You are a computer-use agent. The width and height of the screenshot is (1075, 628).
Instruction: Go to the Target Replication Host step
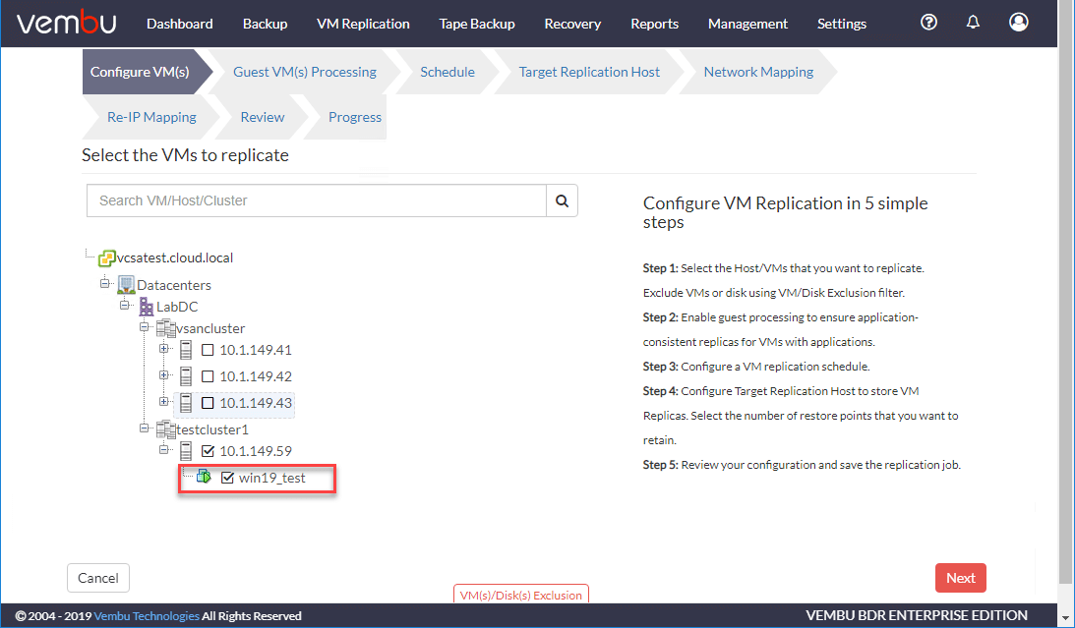(589, 72)
